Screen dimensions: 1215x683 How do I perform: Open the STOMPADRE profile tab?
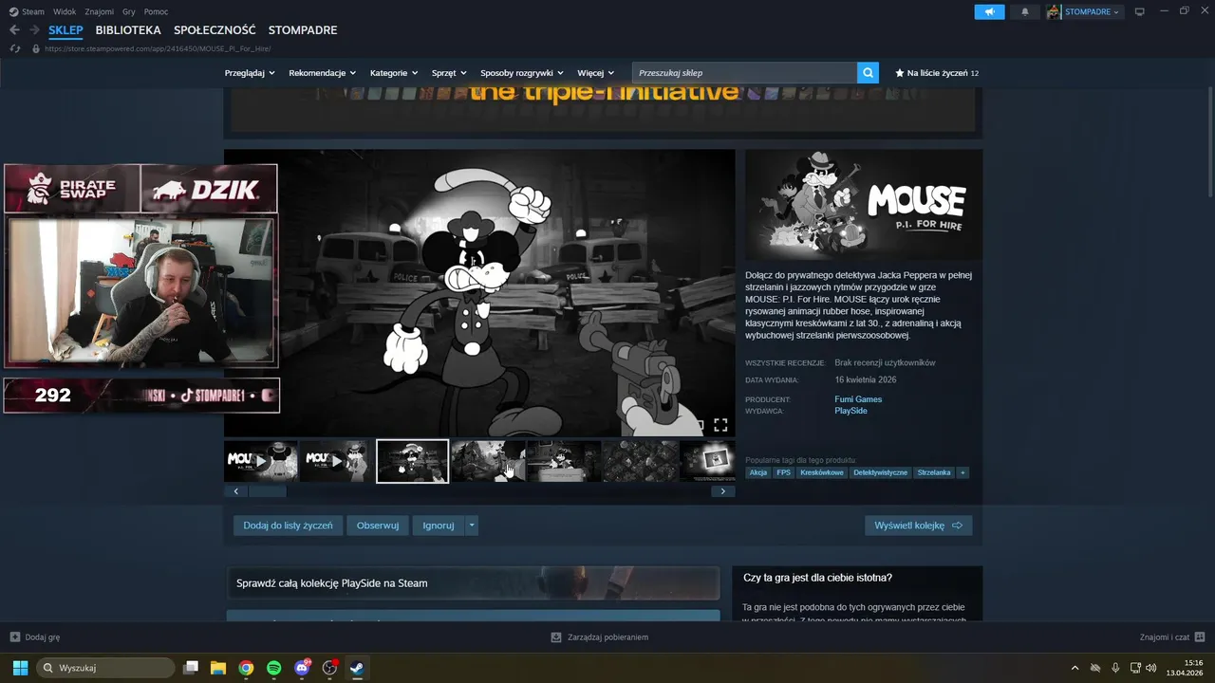(303, 30)
